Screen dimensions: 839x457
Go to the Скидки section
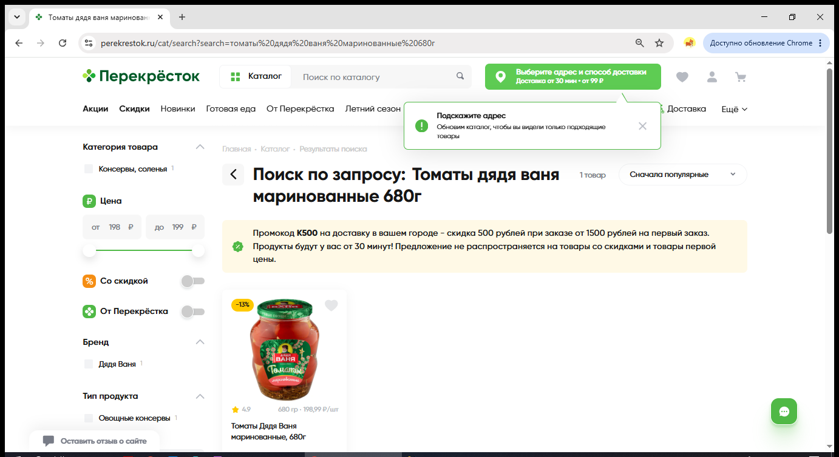[x=134, y=109]
